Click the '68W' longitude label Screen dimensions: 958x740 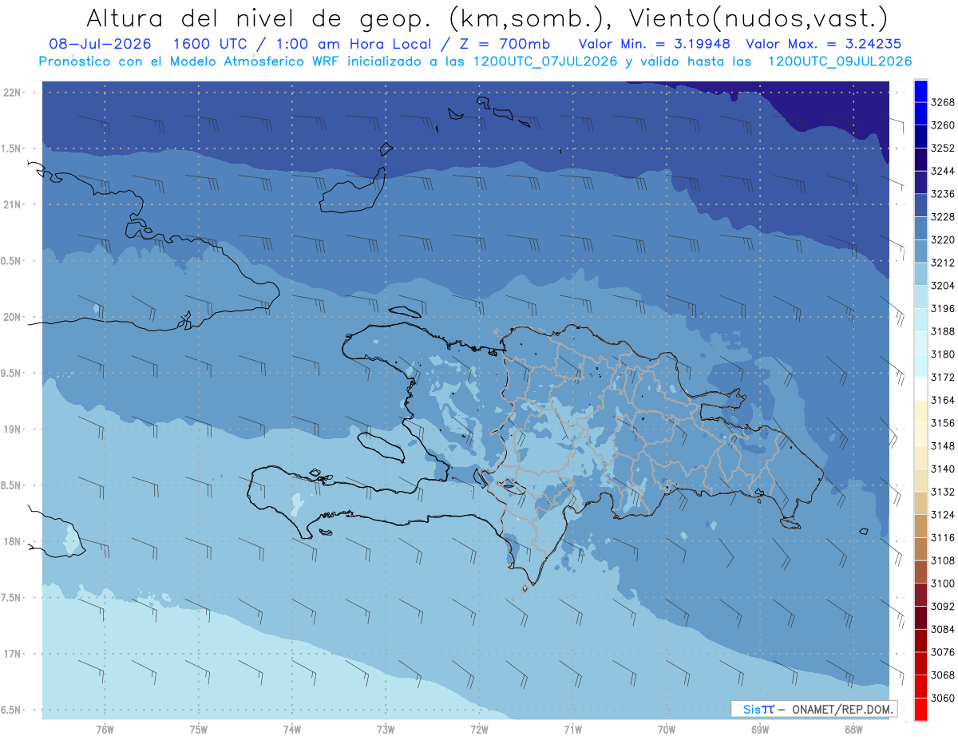pyautogui.click(x=853, y=730)
